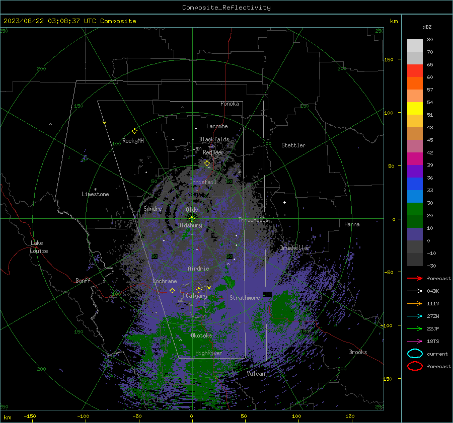
Task: Click the Strathmore city label
Action: click(245, 298)
